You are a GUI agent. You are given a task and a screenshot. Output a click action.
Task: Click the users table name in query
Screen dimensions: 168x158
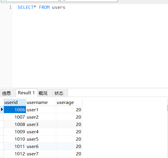click(x=59, y=7)
